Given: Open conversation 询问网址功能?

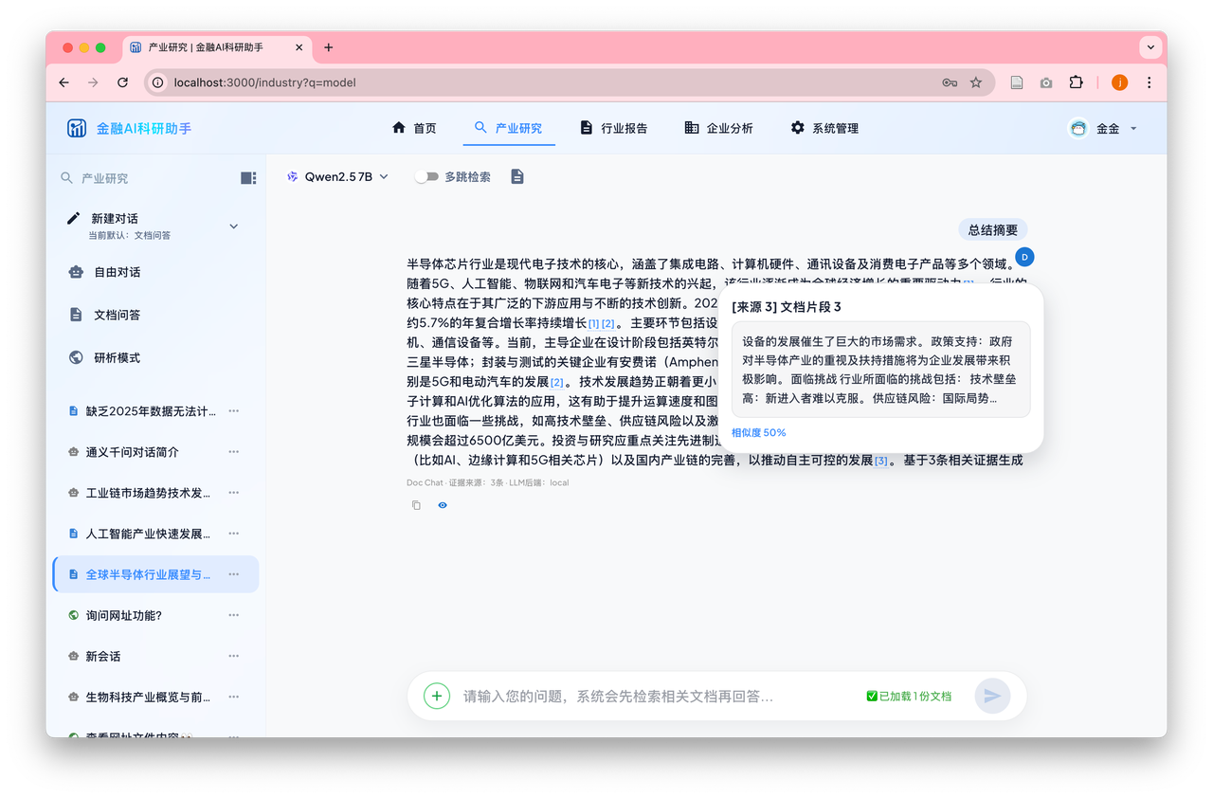Looking at the screenshot, I should tap(124, 615).
